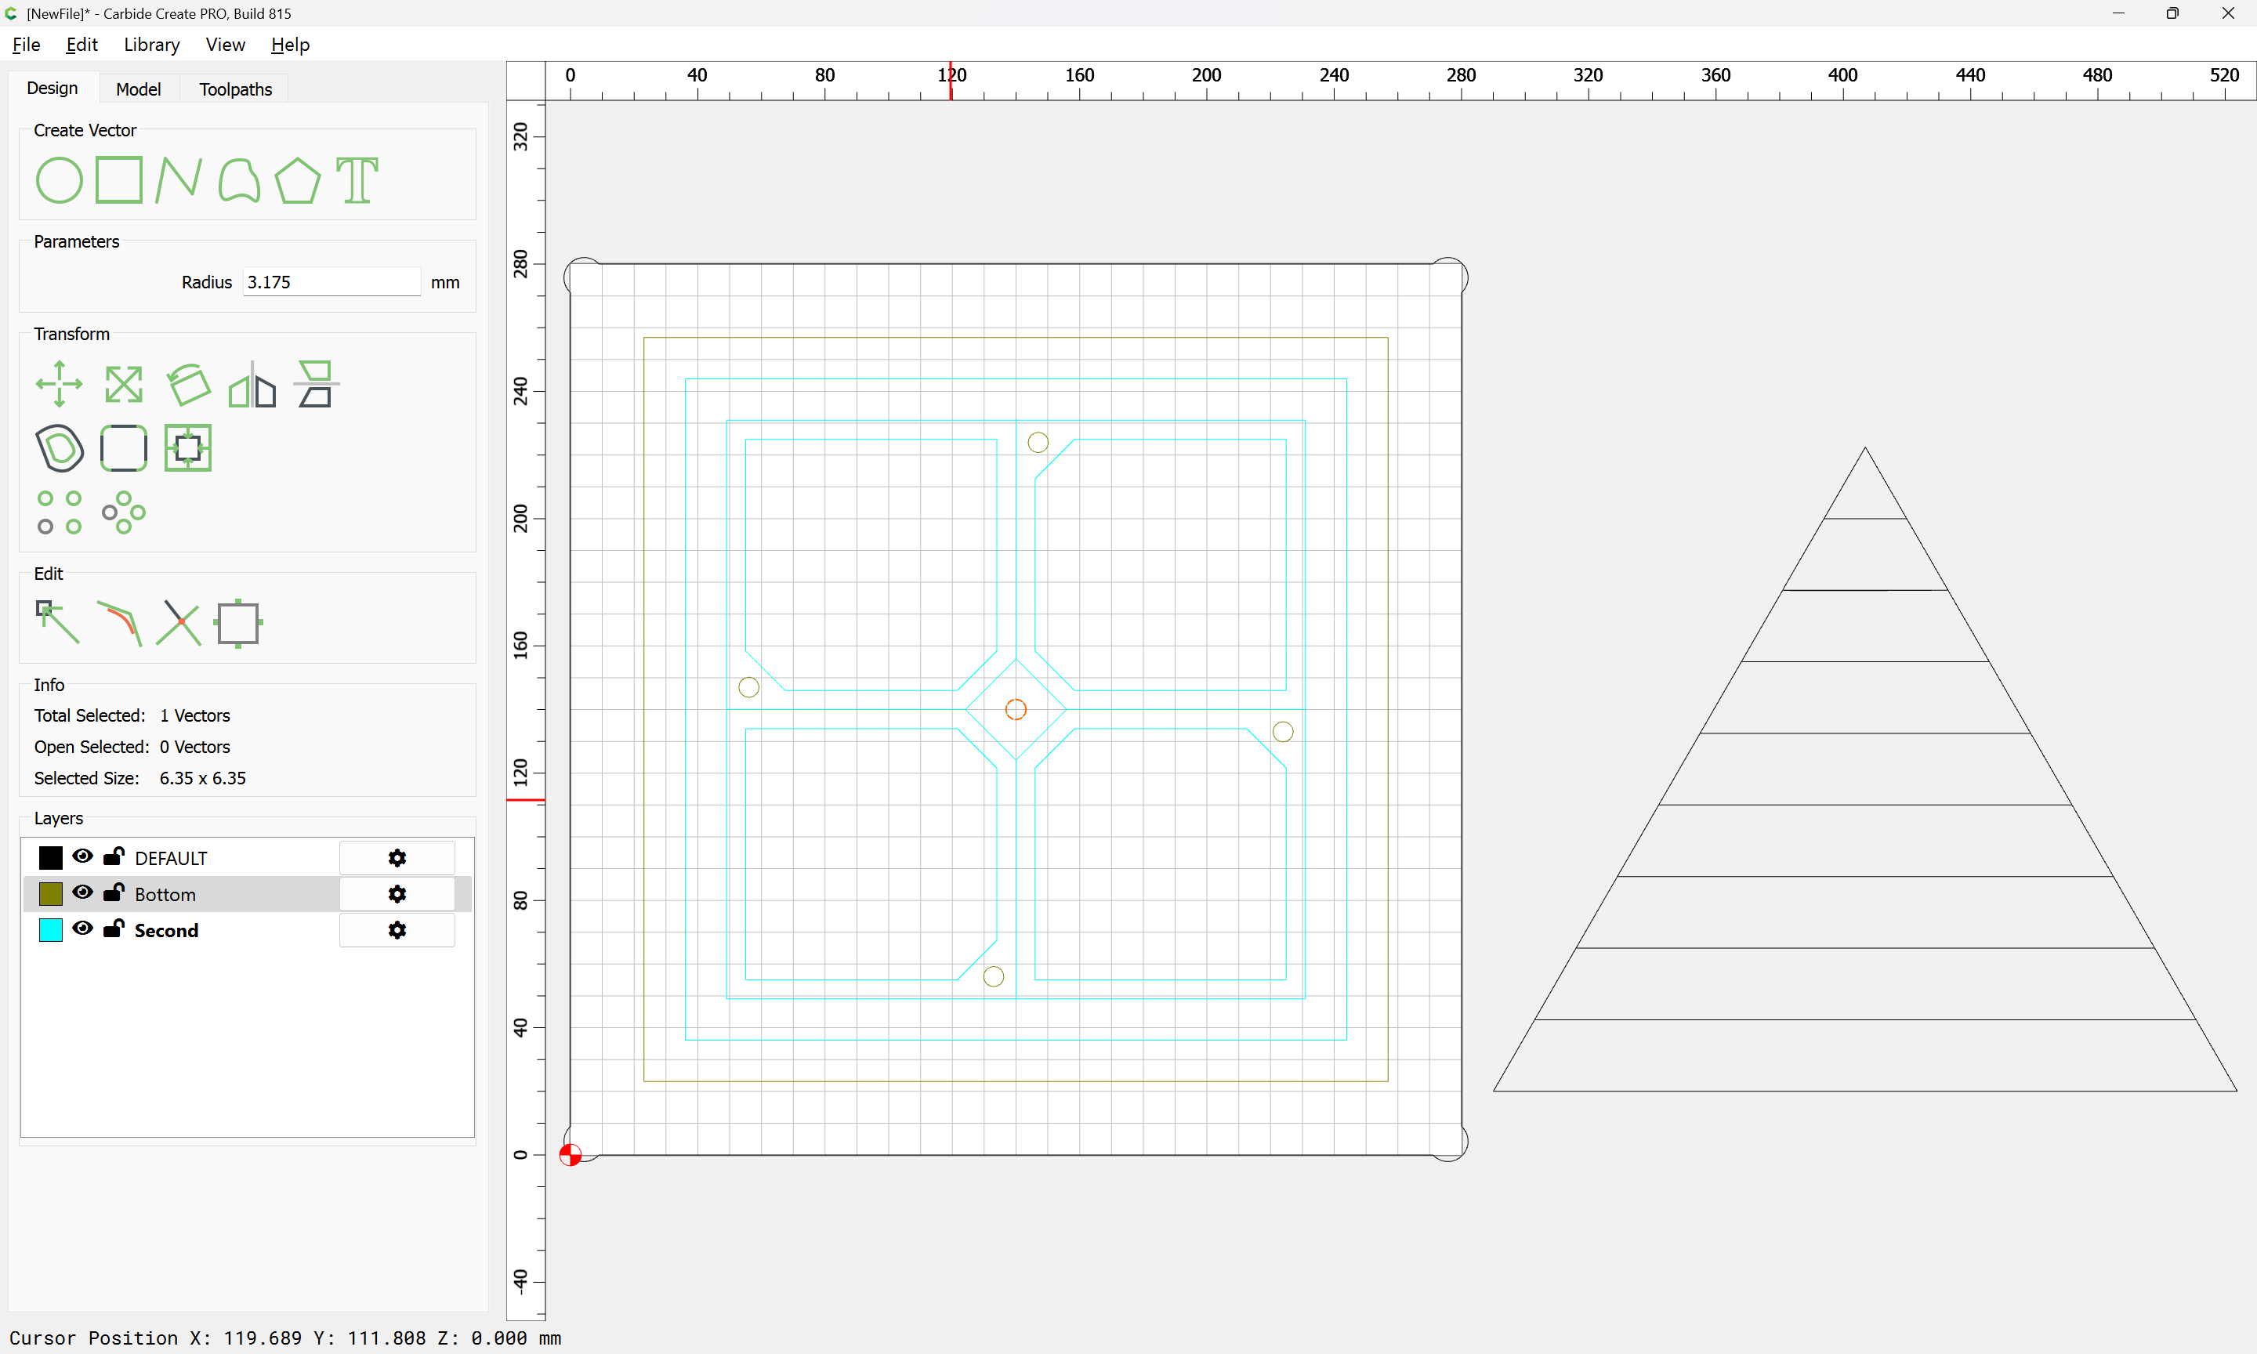The width and height of the screenshot is (2257, 1354).
Task: Switch to the Toolpaths tab
Action: click(x=235, y=89)
